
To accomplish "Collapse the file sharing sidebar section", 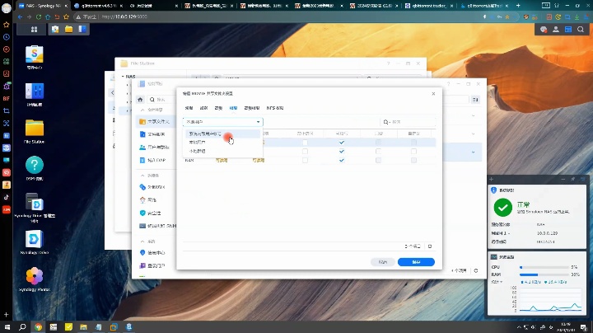I will 142,110.
